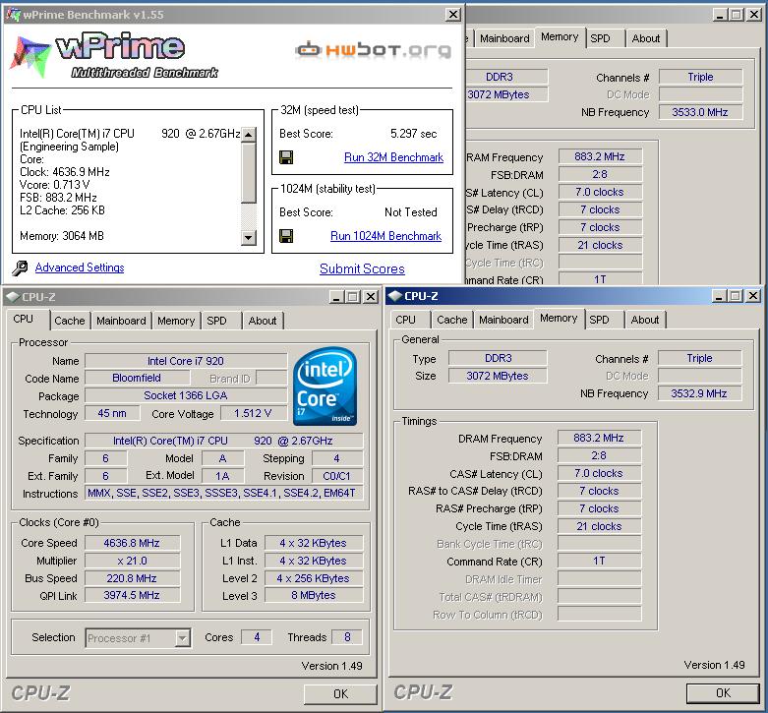Open Advanced Settings link
The height and width of the screenshot is (713, 768).
click(x=80, y=267)
